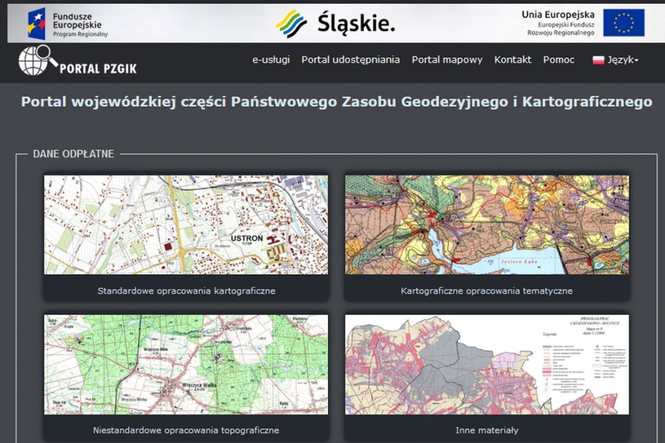Open Standardowe opracowania kartograficzne link
Screen dimensions: 665x443
[x=186, y=291]
